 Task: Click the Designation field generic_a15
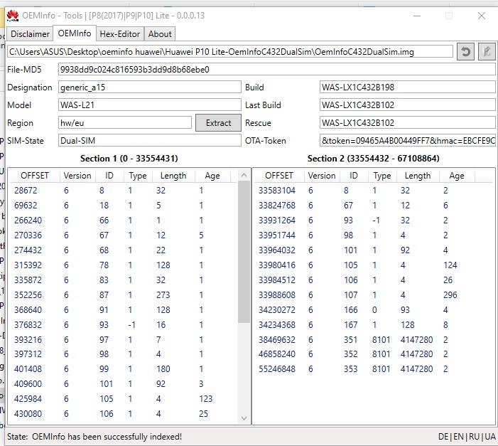[150, 87]
